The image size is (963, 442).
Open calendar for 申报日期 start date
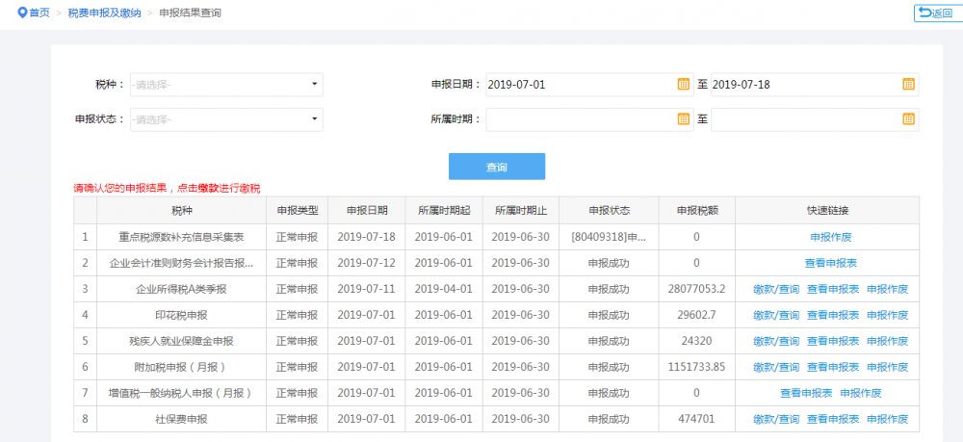683,85
